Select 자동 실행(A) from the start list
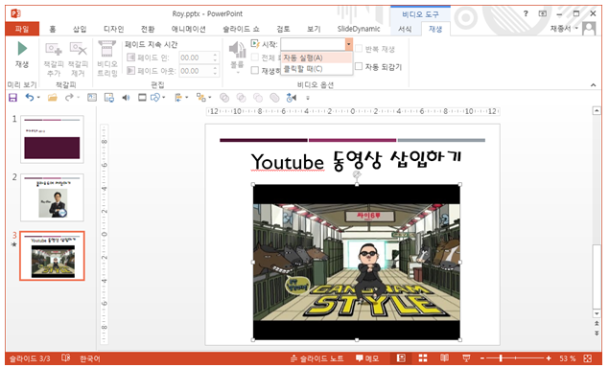 316,57
